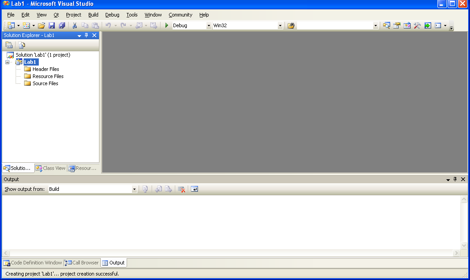Click the Clear All output icon
470x280 pixels.
(181, 189)
